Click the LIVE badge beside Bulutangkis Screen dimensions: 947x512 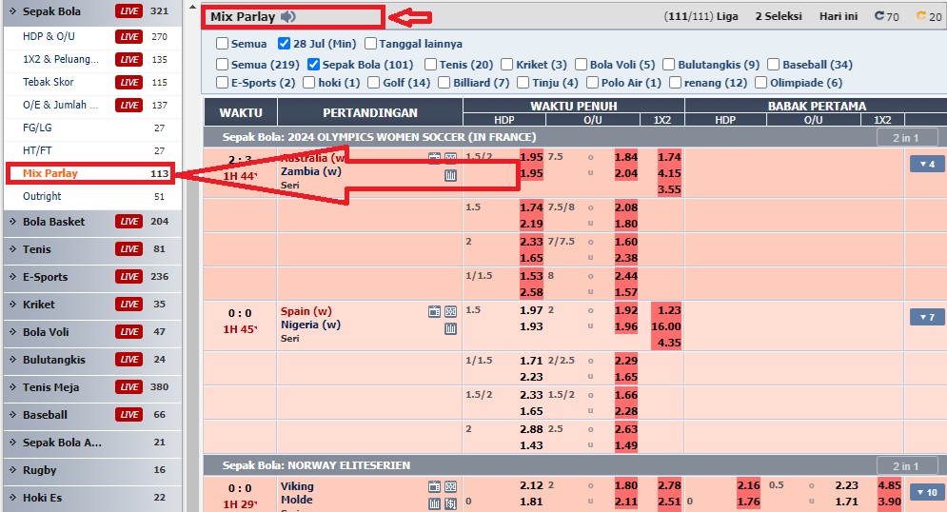[x=129, y=359]
